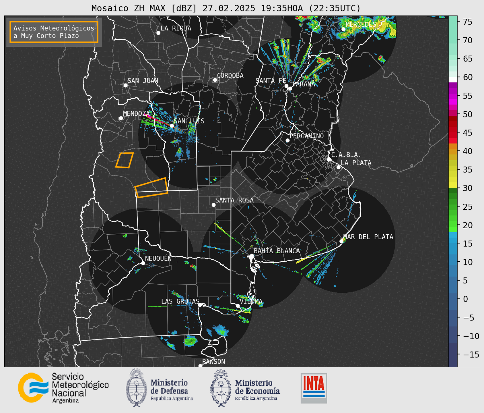Select the C.A.B.A. city marker
Viewport: 484px width, 413px height.
329,159
